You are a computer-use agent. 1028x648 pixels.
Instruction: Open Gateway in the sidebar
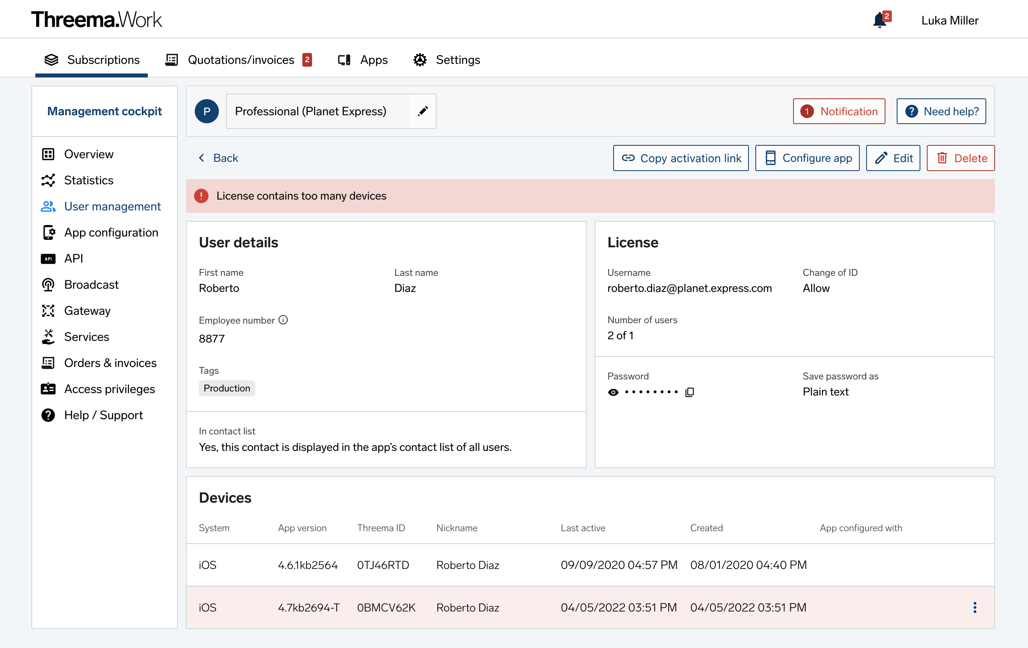click(104, 310)
